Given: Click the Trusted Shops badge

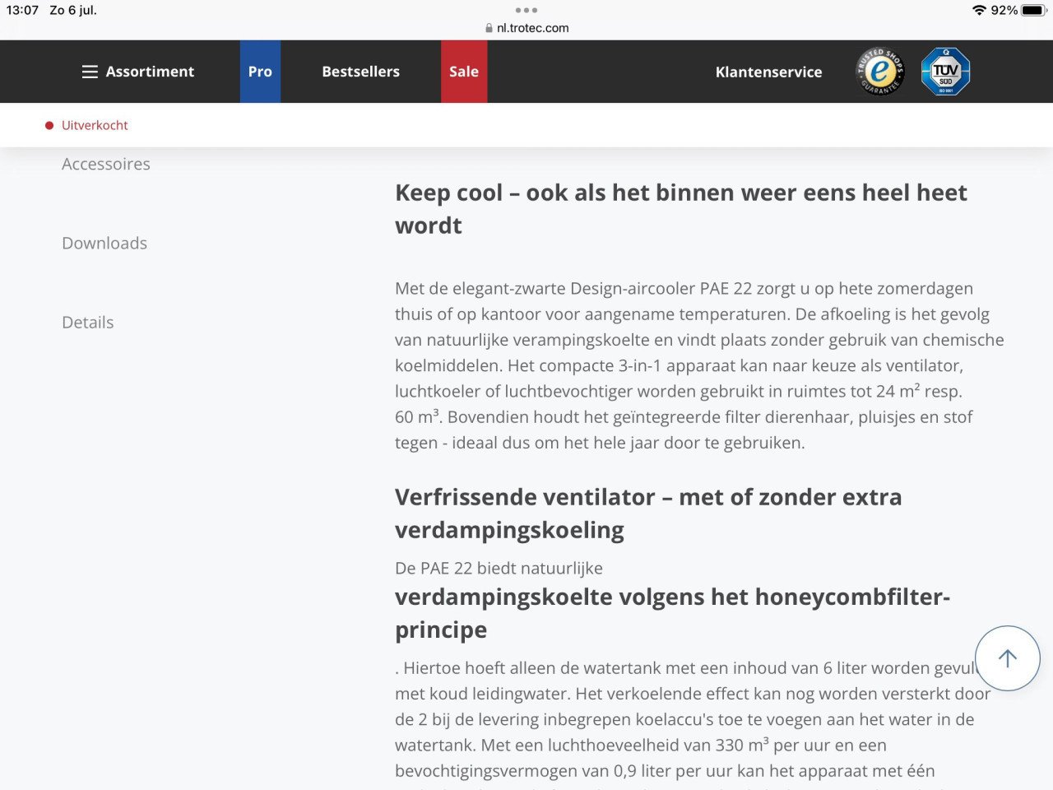Looking at the screenshot, I should click(x=880, y=72).
